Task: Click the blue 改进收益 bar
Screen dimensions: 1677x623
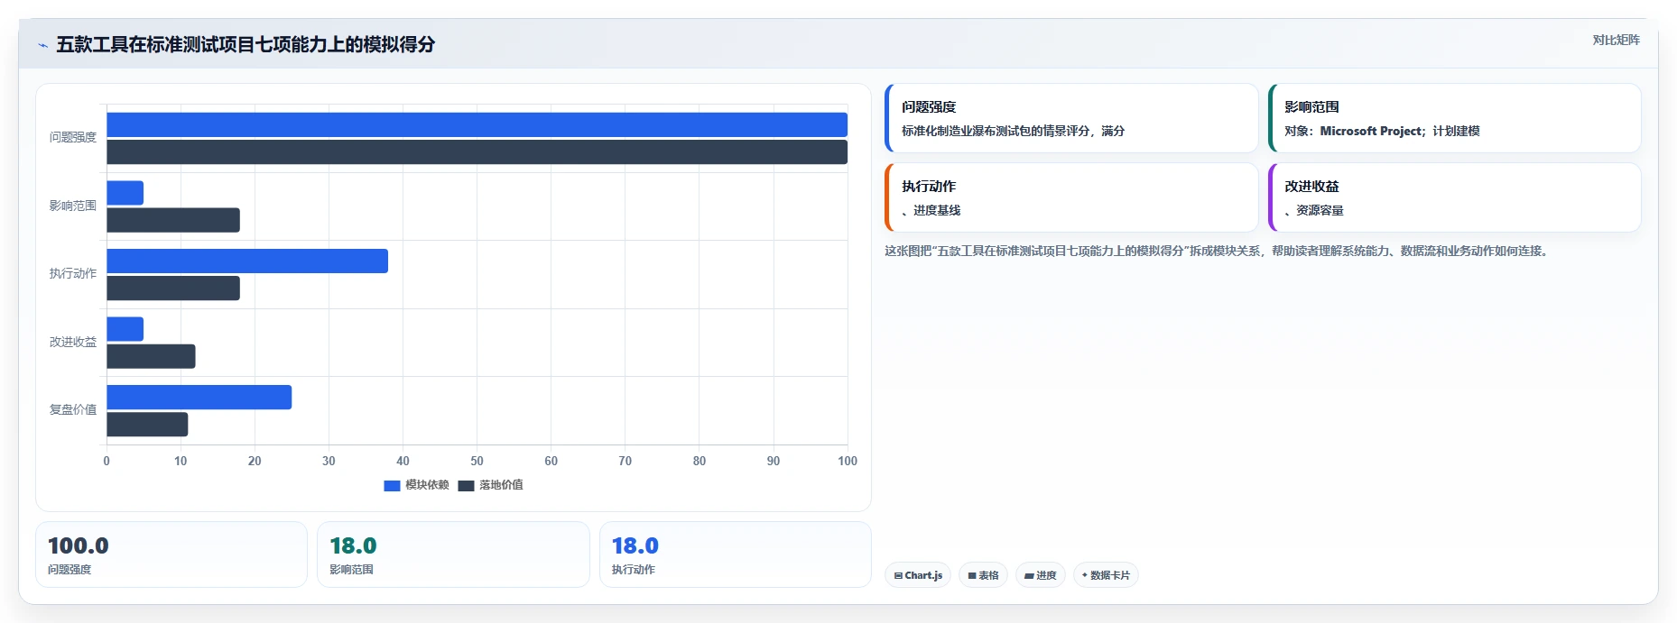Action: pos(125,329)
